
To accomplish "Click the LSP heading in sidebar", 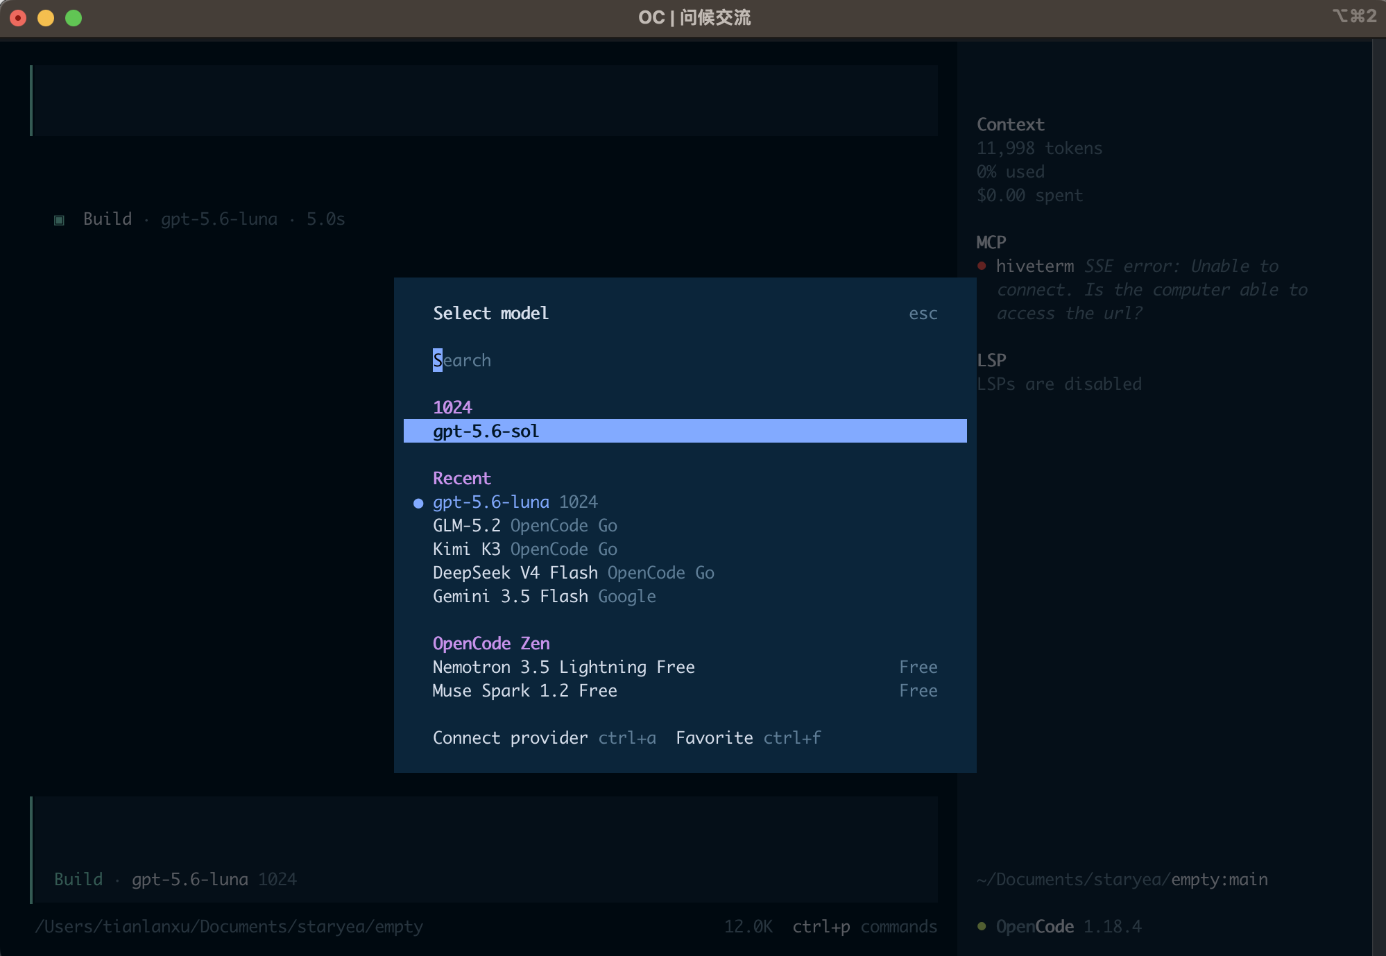I will (x=991, y=360).
